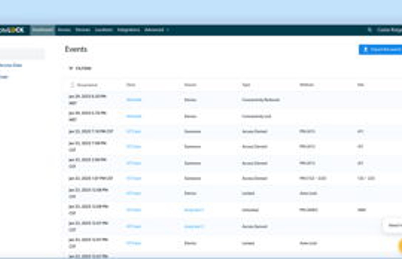Open the Dashboard tab in top navigation

43,30
